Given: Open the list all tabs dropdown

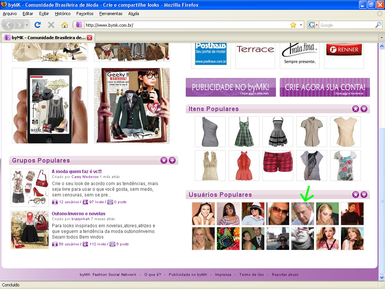Looking at the screenshot, I should pyautogui.click(x=381, y=38).
